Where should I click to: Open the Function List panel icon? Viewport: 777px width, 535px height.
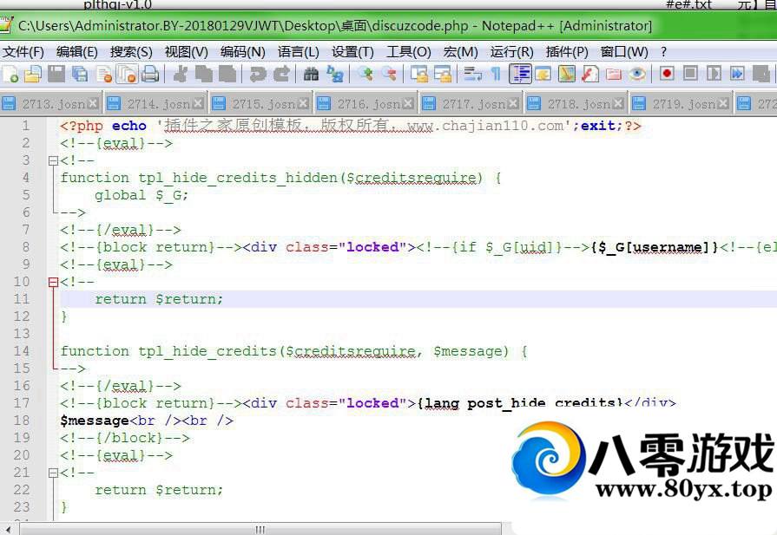point(589,75)
